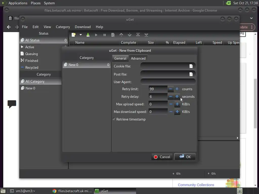The height and width of the screenshot is (194, 259).
Task: Toggle the Retrieve timestamp checkbox
Action: coord(114,119)
